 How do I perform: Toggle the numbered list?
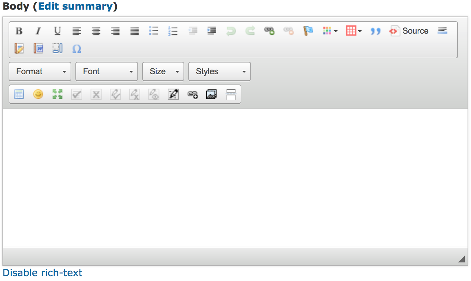click(x=173, y=31)
